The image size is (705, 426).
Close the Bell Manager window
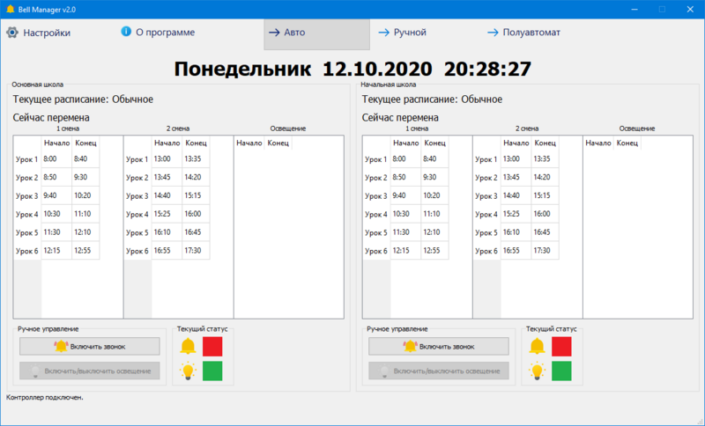(x=690, y=9)
